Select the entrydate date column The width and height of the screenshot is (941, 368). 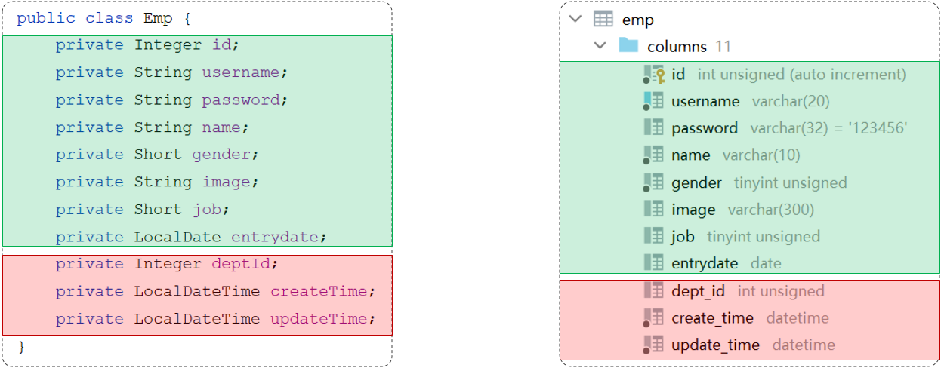click(x=704, y=264)
